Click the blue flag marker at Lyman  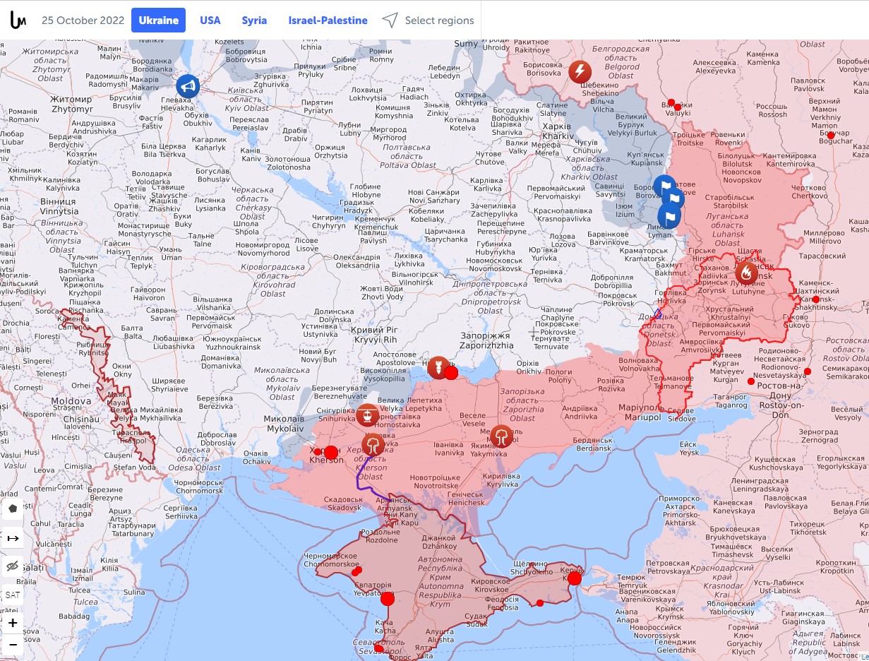(x=669, y=216)
